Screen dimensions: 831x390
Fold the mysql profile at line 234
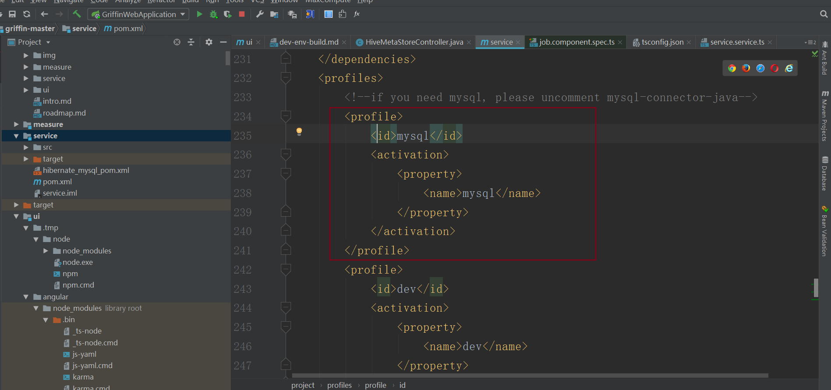point(286,116)
